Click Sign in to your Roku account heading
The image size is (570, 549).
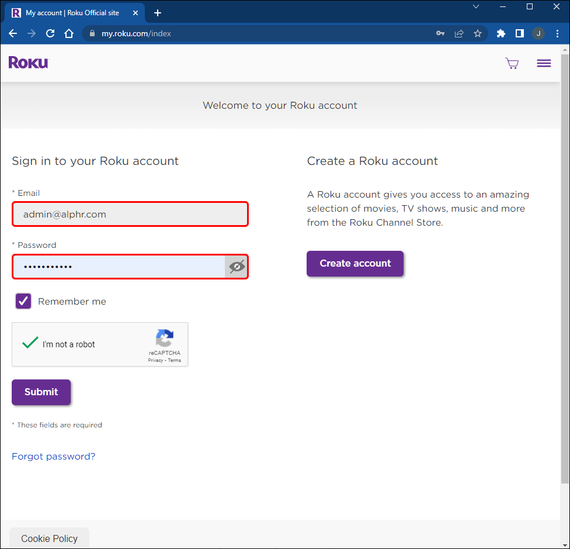click(x=95, y=161)
